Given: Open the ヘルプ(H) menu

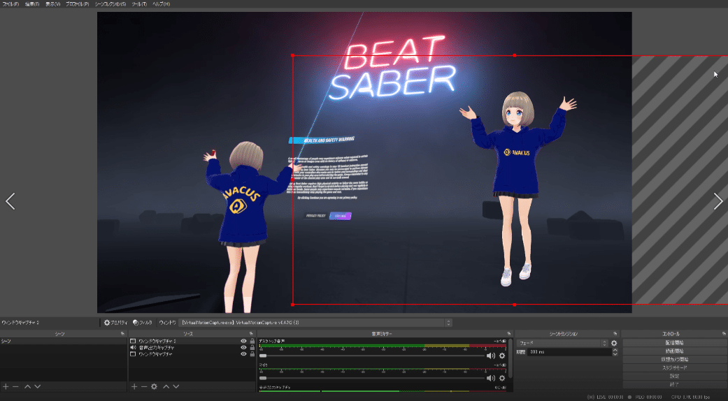Looking at the screenshot, I should tap(161, 3).
